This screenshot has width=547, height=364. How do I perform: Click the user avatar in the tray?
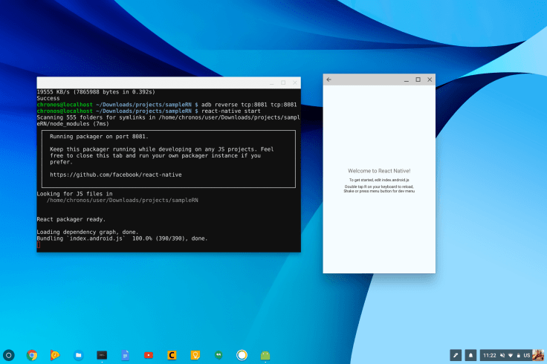coord(537,355)
